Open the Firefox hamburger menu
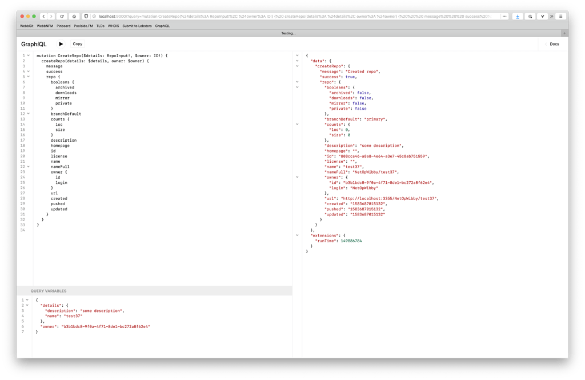Viewport: 585px width, 380px height. (560, 16)
